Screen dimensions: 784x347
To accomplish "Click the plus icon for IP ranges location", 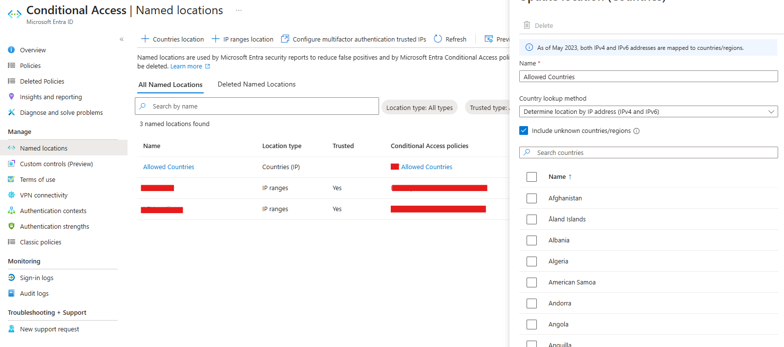I will click(x=215, y=39).
